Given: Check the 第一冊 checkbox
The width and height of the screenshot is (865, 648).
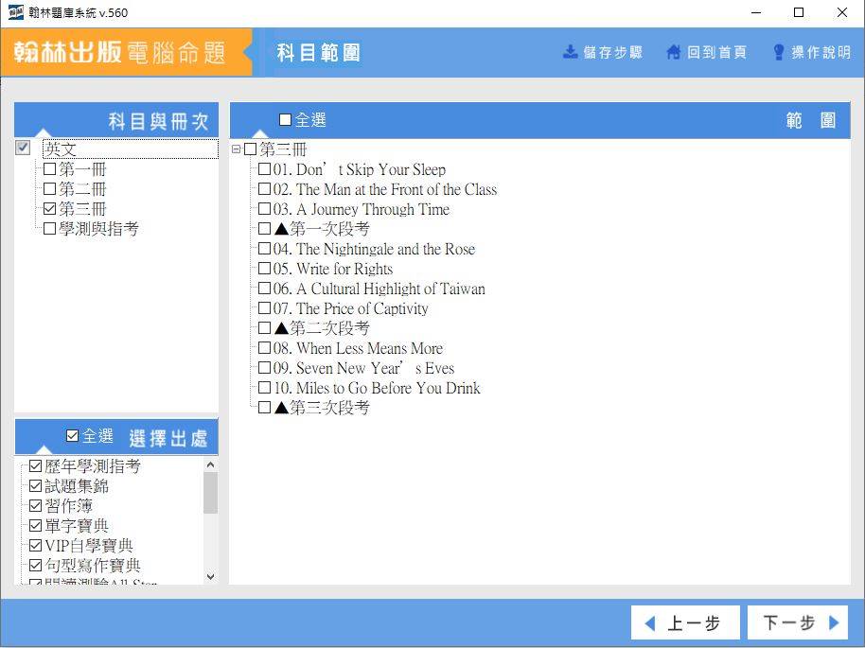Looking at the screenshot, I should (x=49, y=168).
